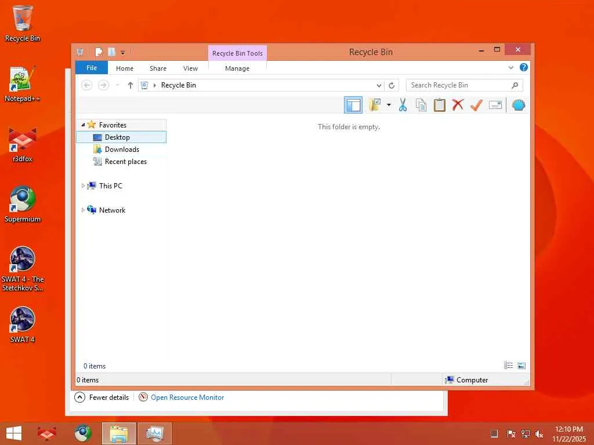Click the Properties quick access icon
This screenshot has height=445, width=594.
pos(99,52)
